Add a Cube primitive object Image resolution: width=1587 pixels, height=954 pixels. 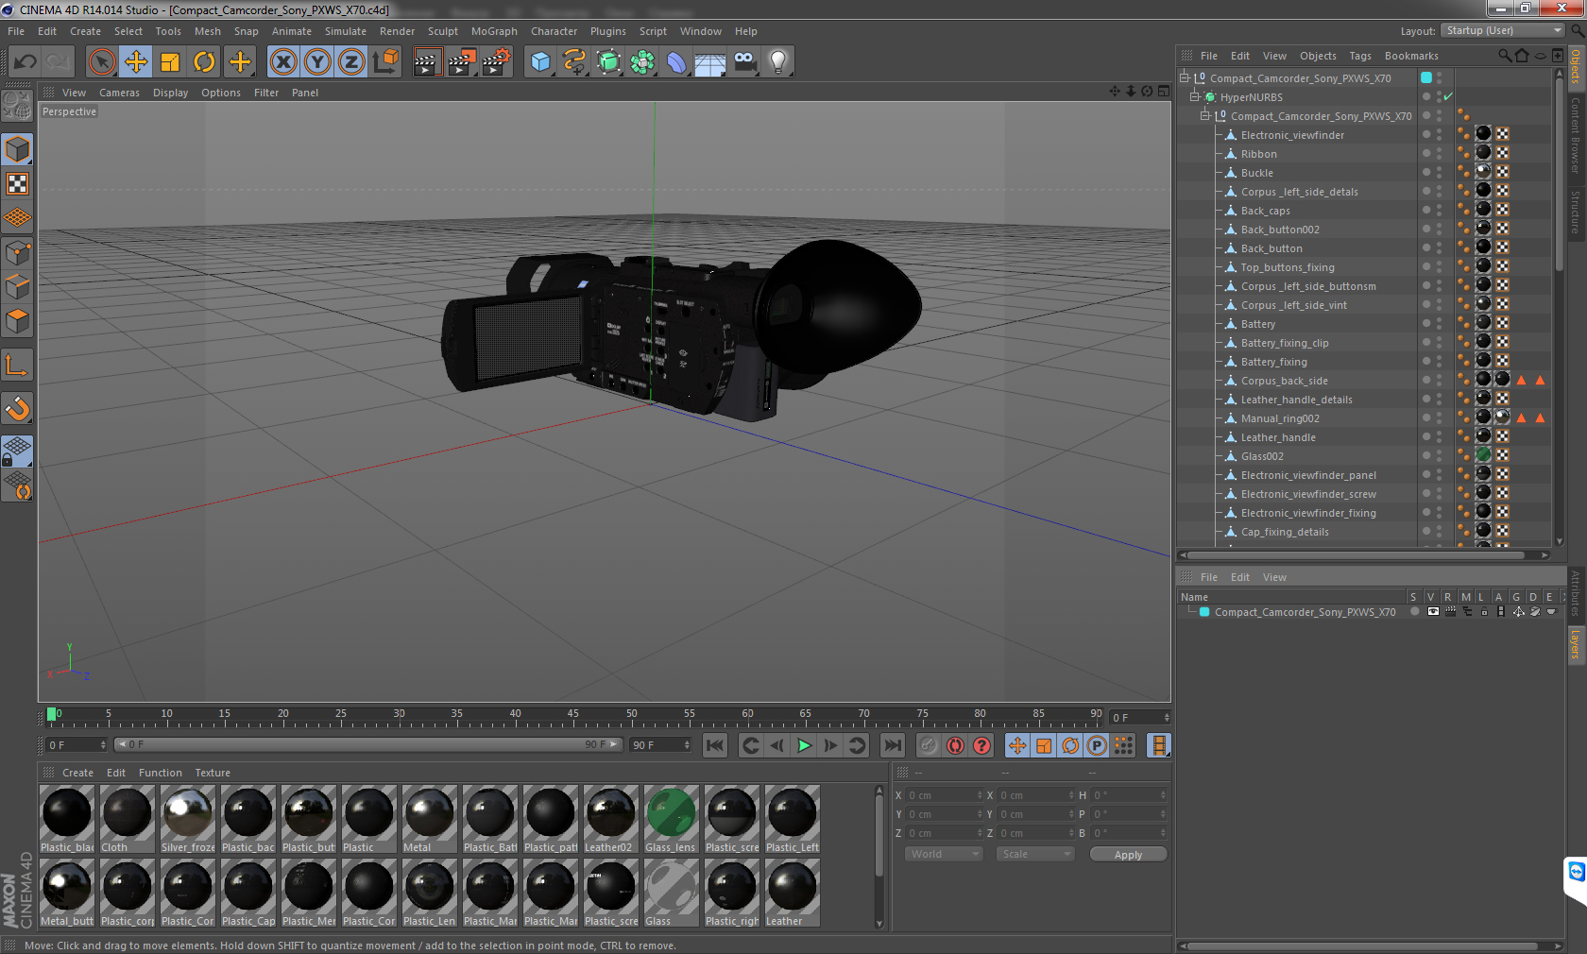(x=540, y=62)
